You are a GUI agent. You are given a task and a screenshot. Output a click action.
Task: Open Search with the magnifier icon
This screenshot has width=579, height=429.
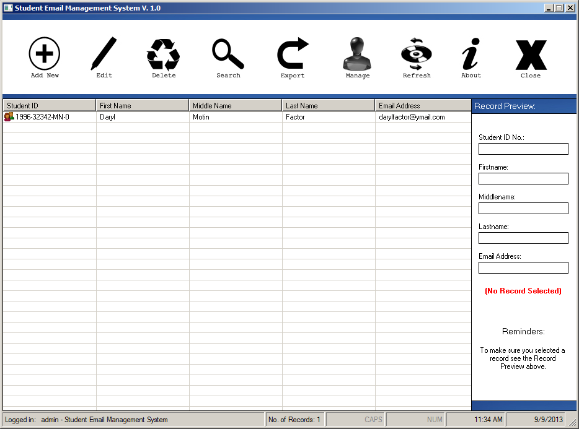(228, 54)
